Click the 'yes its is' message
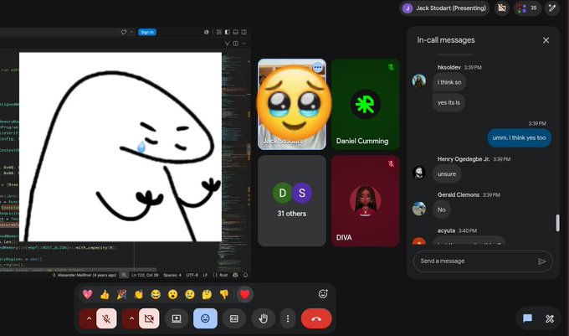The height and width of the screenshot is (336, 569). click(449, 103)
